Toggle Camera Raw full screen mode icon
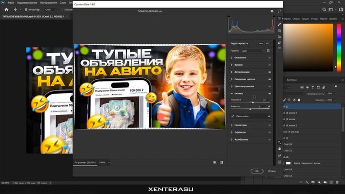Screen dimensions: 345x194 (279, 11)
